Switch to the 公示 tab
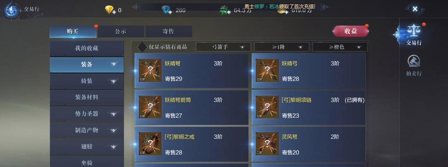The height and width of the screenshot is (167, 448). (121, 32)
